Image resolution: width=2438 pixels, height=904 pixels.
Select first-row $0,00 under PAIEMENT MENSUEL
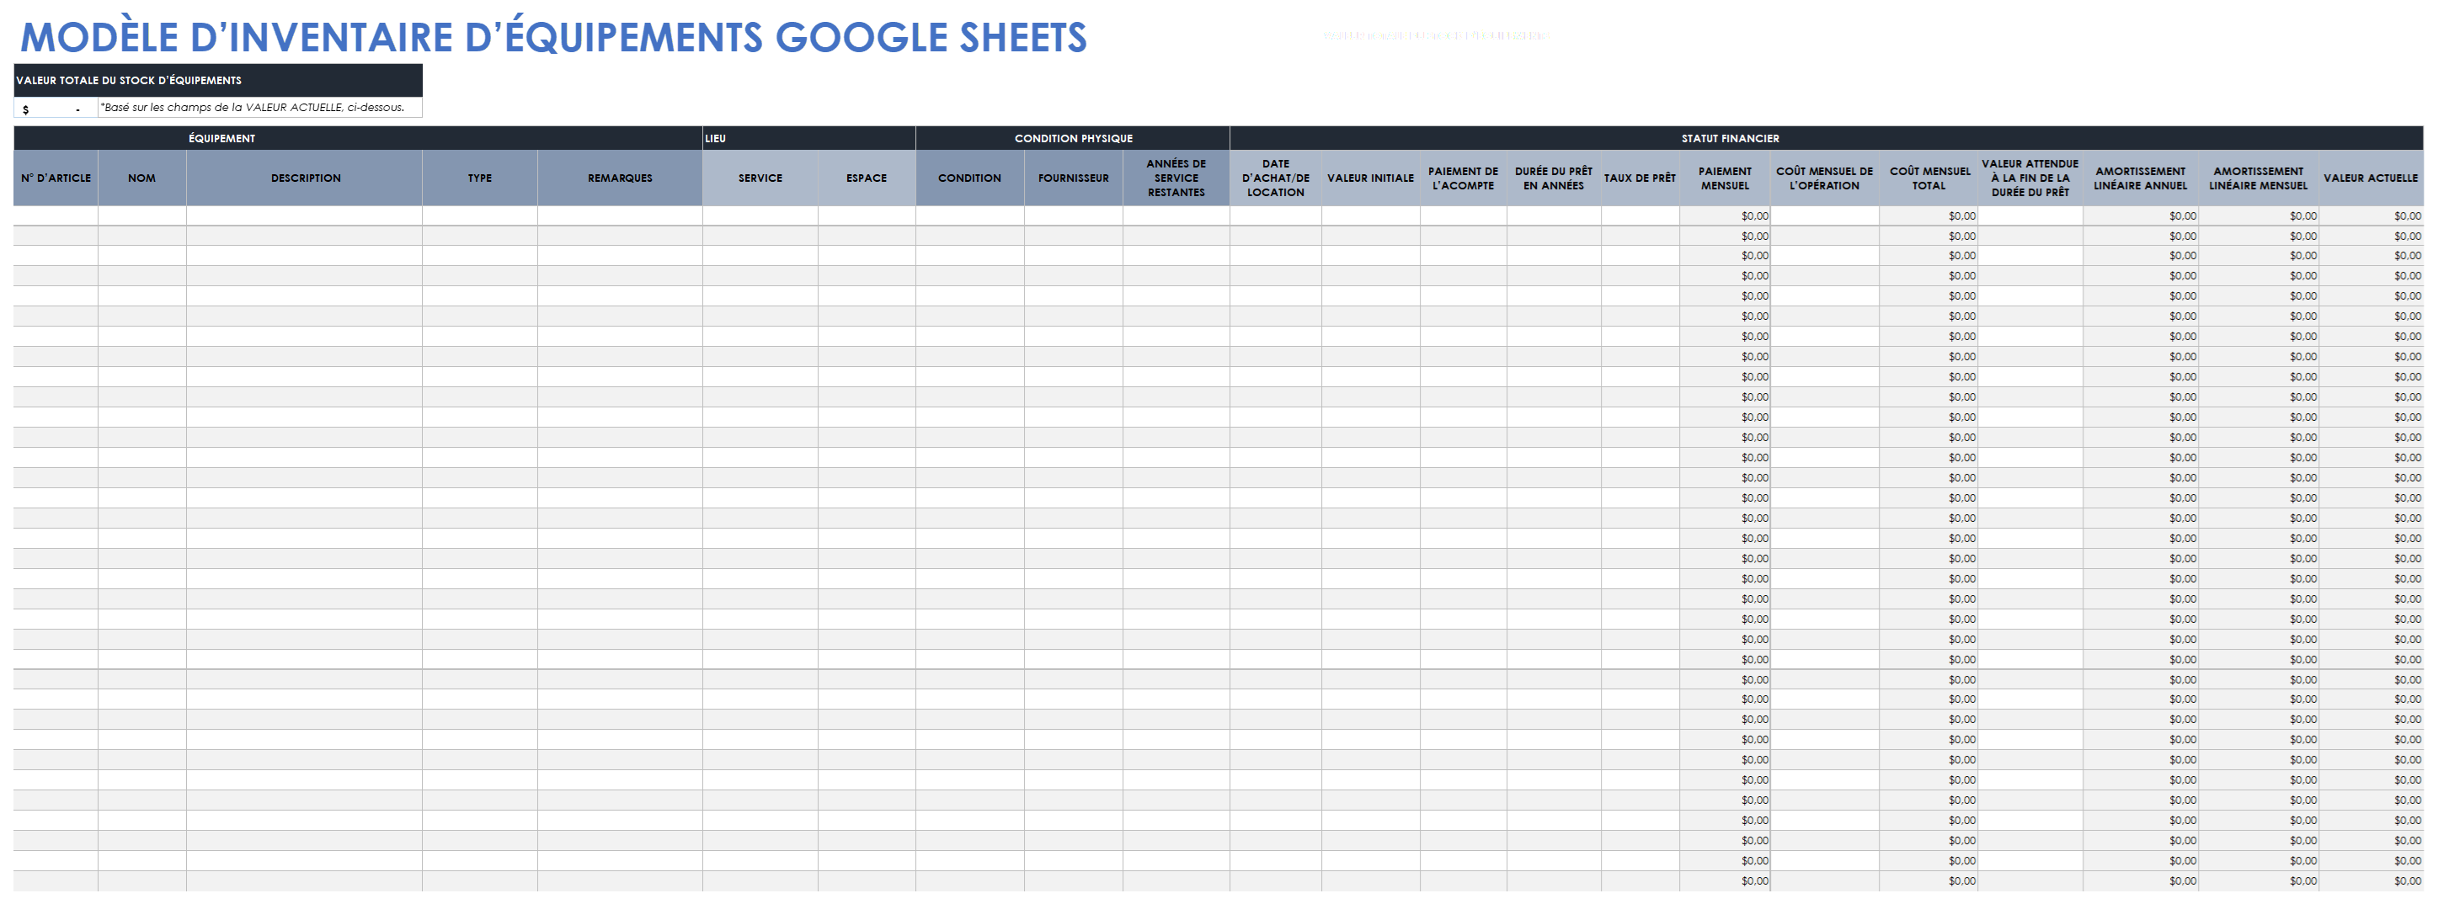[x=1726, y=215]
